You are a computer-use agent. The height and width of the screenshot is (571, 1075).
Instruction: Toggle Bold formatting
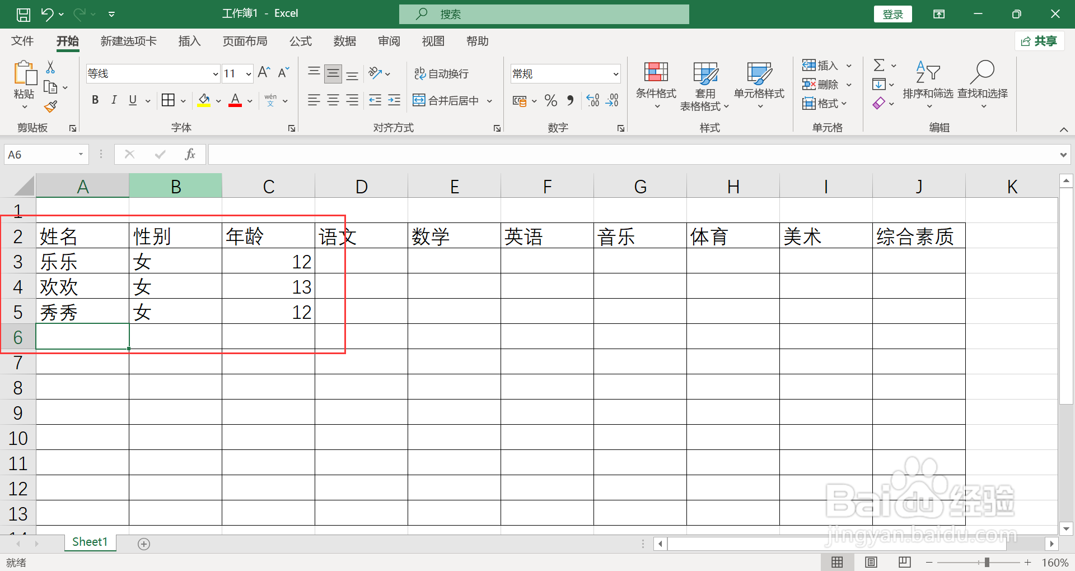(95, 100)
